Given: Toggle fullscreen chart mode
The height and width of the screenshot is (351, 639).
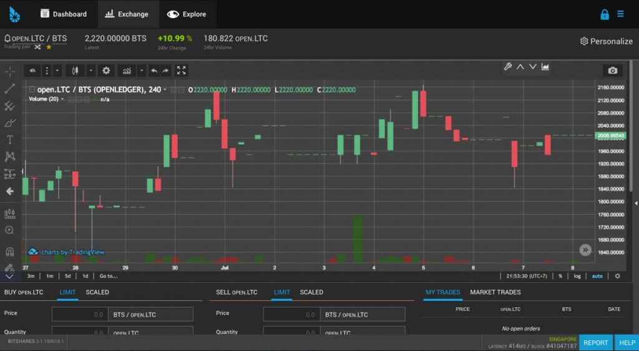Looking at the screenshot, I should point(182,71).
